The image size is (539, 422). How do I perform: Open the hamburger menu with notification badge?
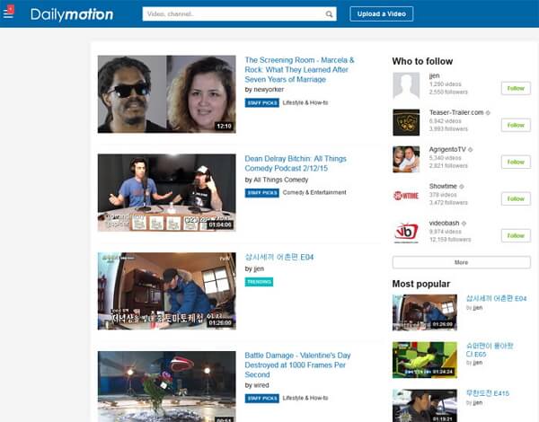point(9,12)
